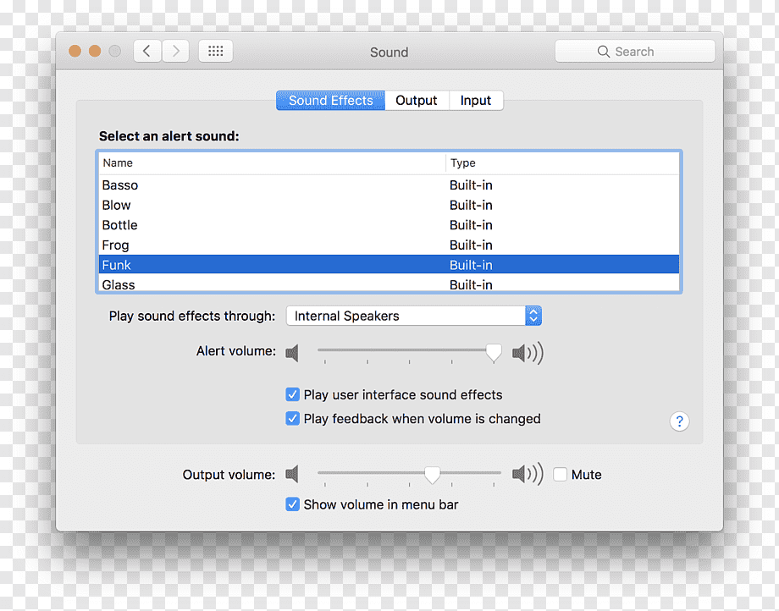Image resolution: width=779 pixels, height=611 pixels.
Task: Uncheck Show volume in menu bar
Action: coord(293,504)
